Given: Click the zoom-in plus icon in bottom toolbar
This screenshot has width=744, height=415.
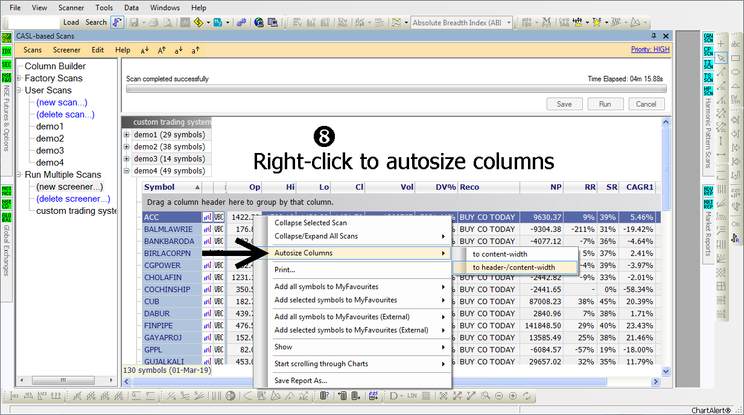Looking at the screenshot, I should coord(513,396).
